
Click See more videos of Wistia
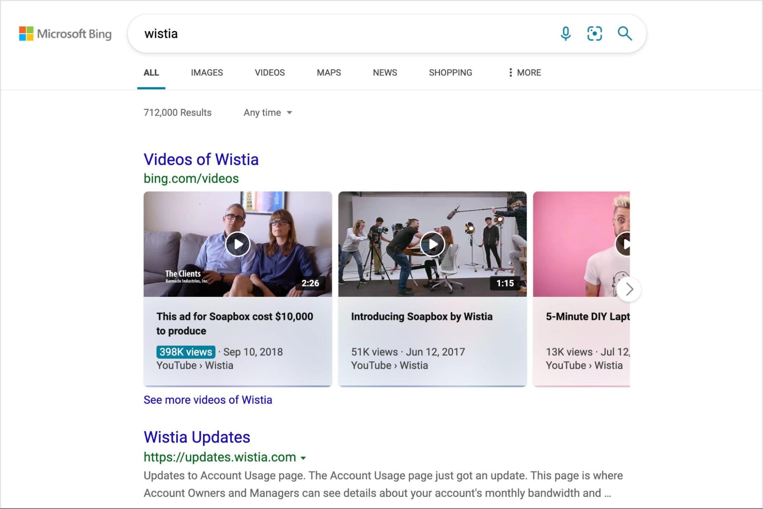[x=208, y=400]
